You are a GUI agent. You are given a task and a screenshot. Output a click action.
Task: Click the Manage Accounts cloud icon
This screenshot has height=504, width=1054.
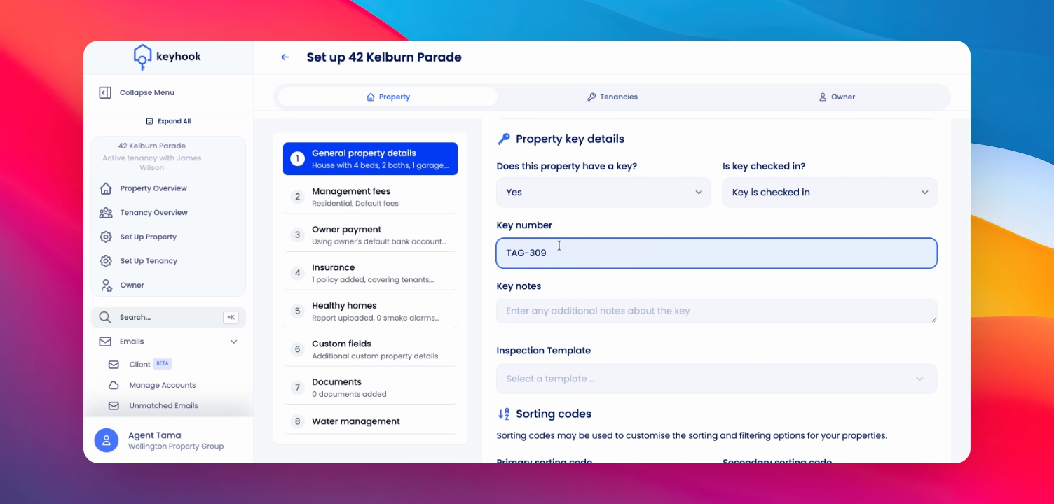[x=114, y=385]
